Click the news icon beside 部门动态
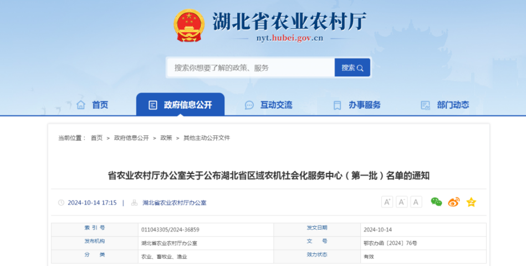526x266 pixels. pyautogui.click(x=425, y=105)
